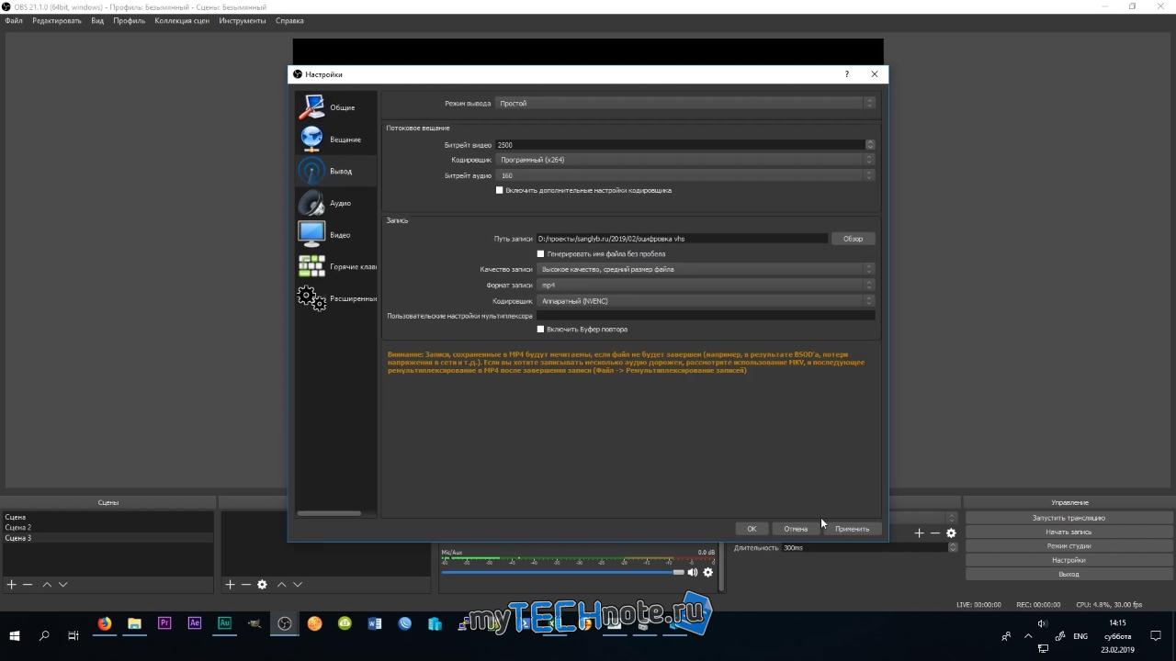Viewport: 1176px width, 661px height.
Task: Remove selected scene with minus icon
Action: (x=28, y=584)
